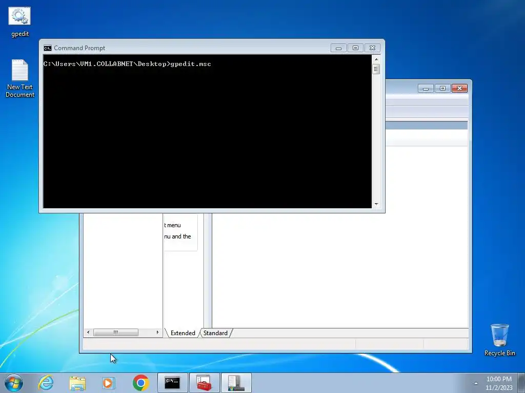Click the Command Prompt scroll up arrow
525x393 pixels.
coord(376,59)
